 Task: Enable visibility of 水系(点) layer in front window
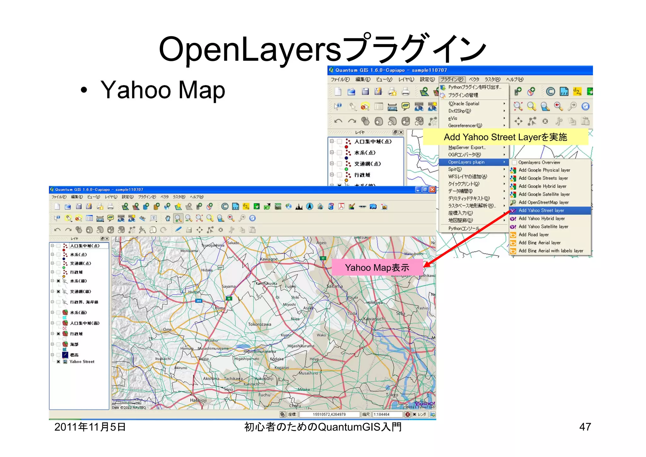[x=58, y=254]
